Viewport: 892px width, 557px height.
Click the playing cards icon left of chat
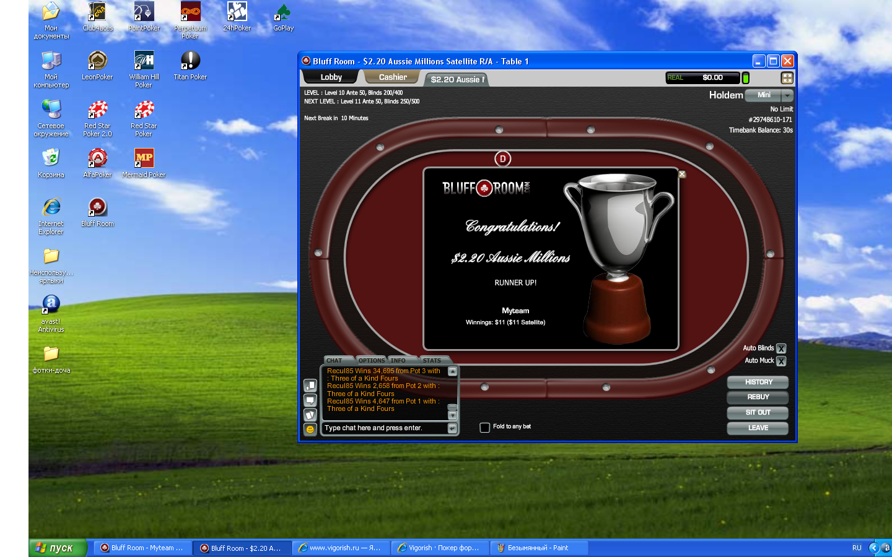(310, 415)
